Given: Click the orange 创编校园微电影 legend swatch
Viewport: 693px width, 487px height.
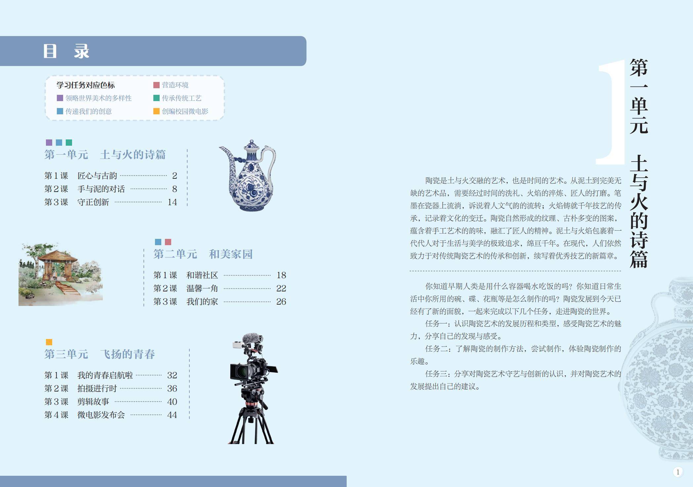Looking at the screenshot, I should [x=156, y=111].
